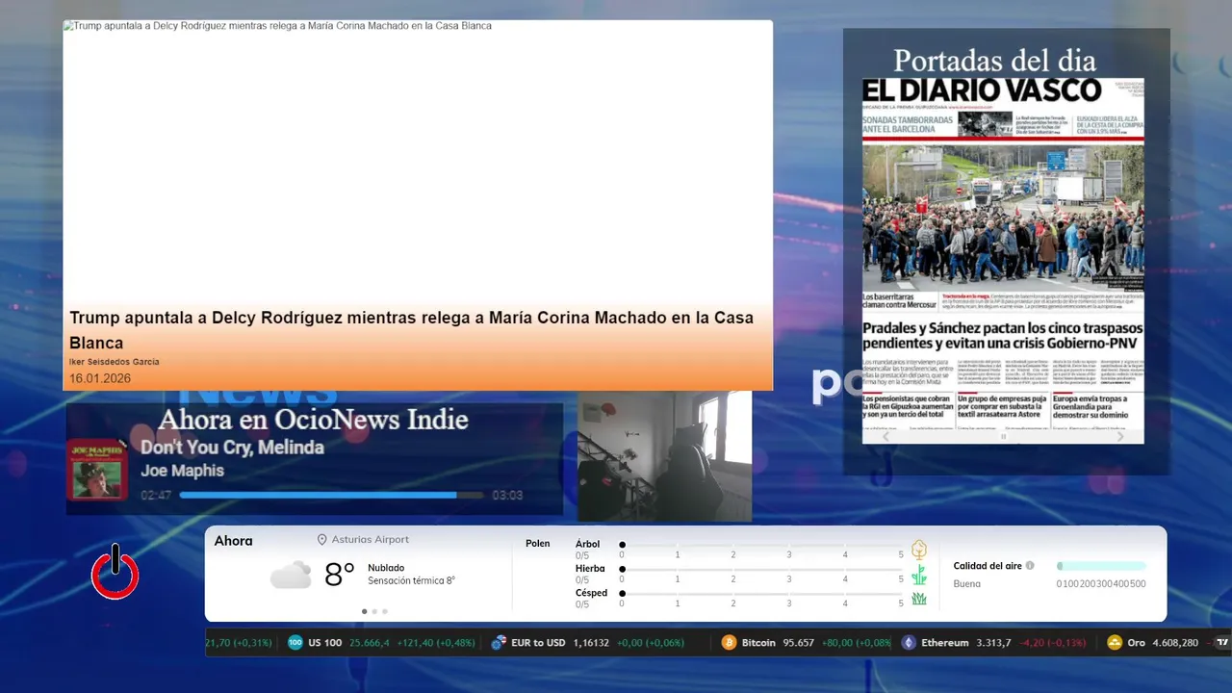The width and height of the screenshot is (1232, 693).
Task: Click the broken image icon above the headline
Action: pos(67,26)
